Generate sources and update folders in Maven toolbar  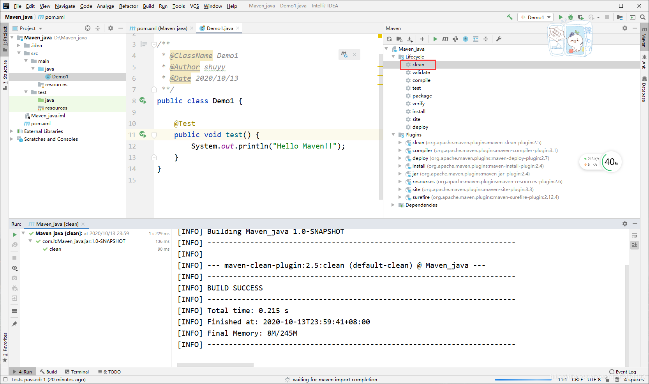(399, 39)
